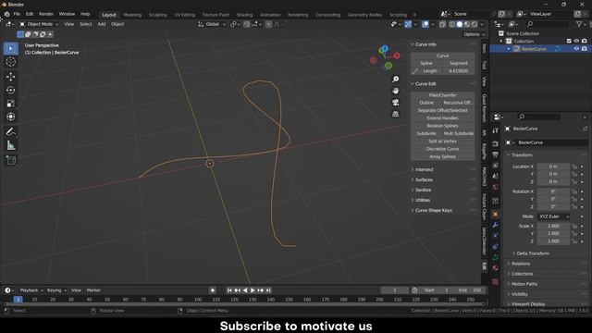Open Object Mode dropdown

(39, 24)
